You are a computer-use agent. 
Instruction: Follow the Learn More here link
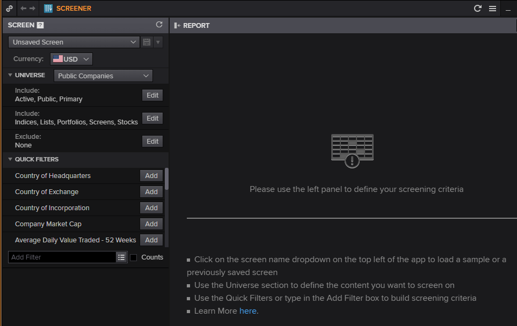coord(247,311)
